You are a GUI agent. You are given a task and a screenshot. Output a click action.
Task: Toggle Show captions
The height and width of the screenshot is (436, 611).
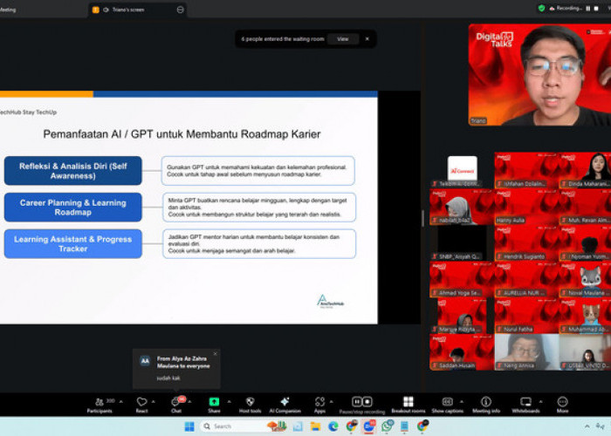click(x=448, y=402)
